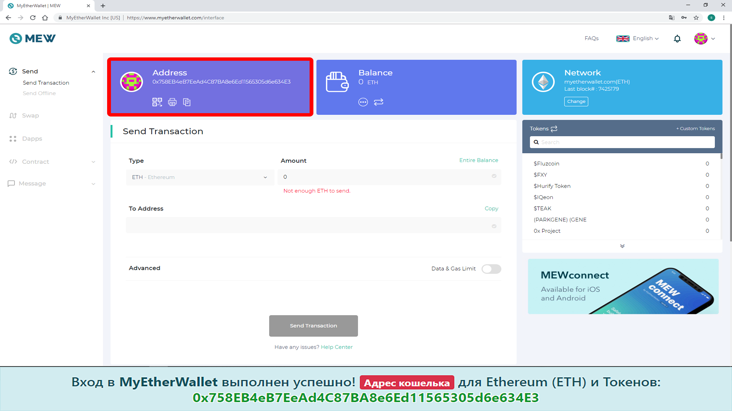732x411 pixels.
Task: Click the MEWconnect banner
Action: [x=623, y=287]
